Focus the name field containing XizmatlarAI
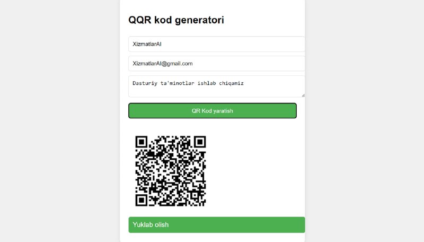The width and height of the screenshot is (424, 242). pyautogui.click(x=217, y=44)
